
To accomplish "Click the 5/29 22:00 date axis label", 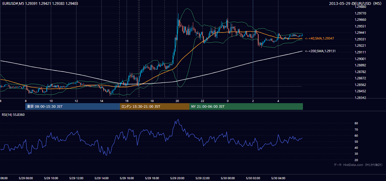I will 202,178.
